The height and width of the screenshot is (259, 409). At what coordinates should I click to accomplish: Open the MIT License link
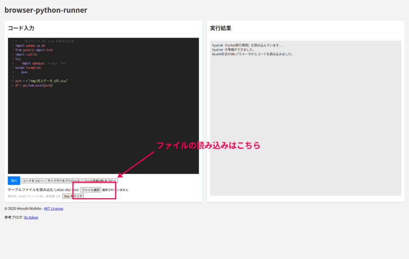click(54, 208)
